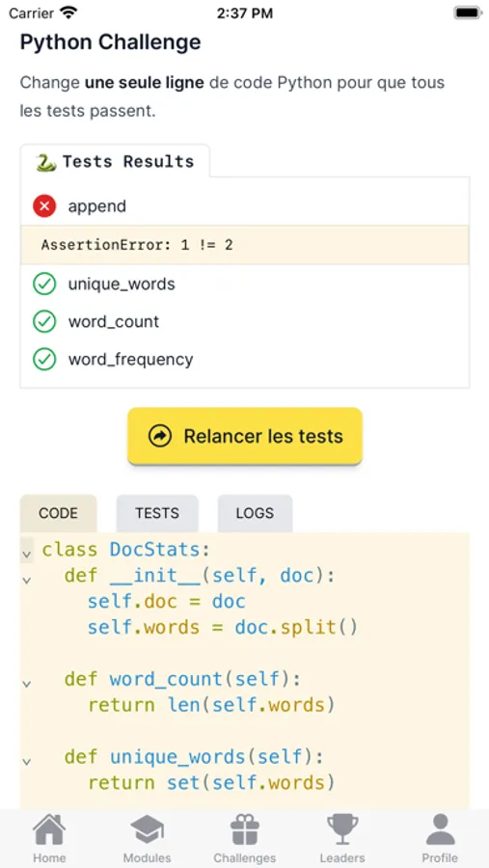Click the arrow icon in Relancer button
This screenshot has height=868, width=489.
160,436
